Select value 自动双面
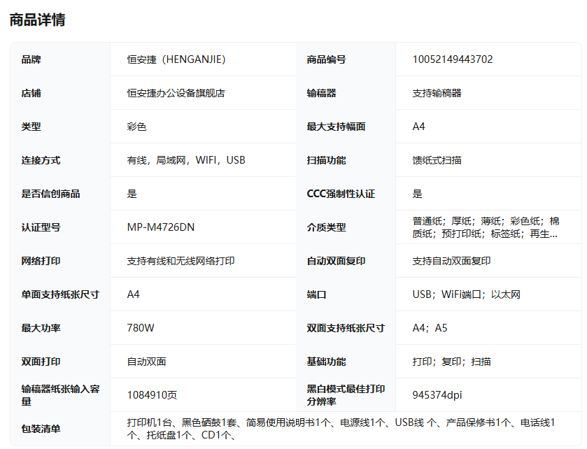587x449 pixels. click(146, 362)
